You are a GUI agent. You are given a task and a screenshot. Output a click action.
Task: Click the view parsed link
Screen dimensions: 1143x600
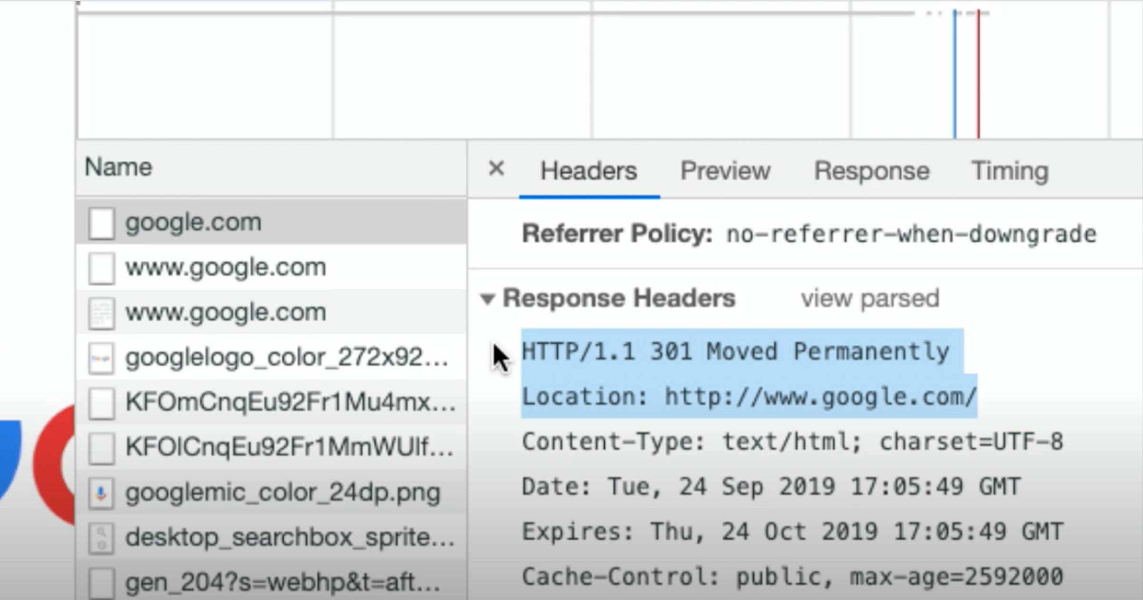870,299
